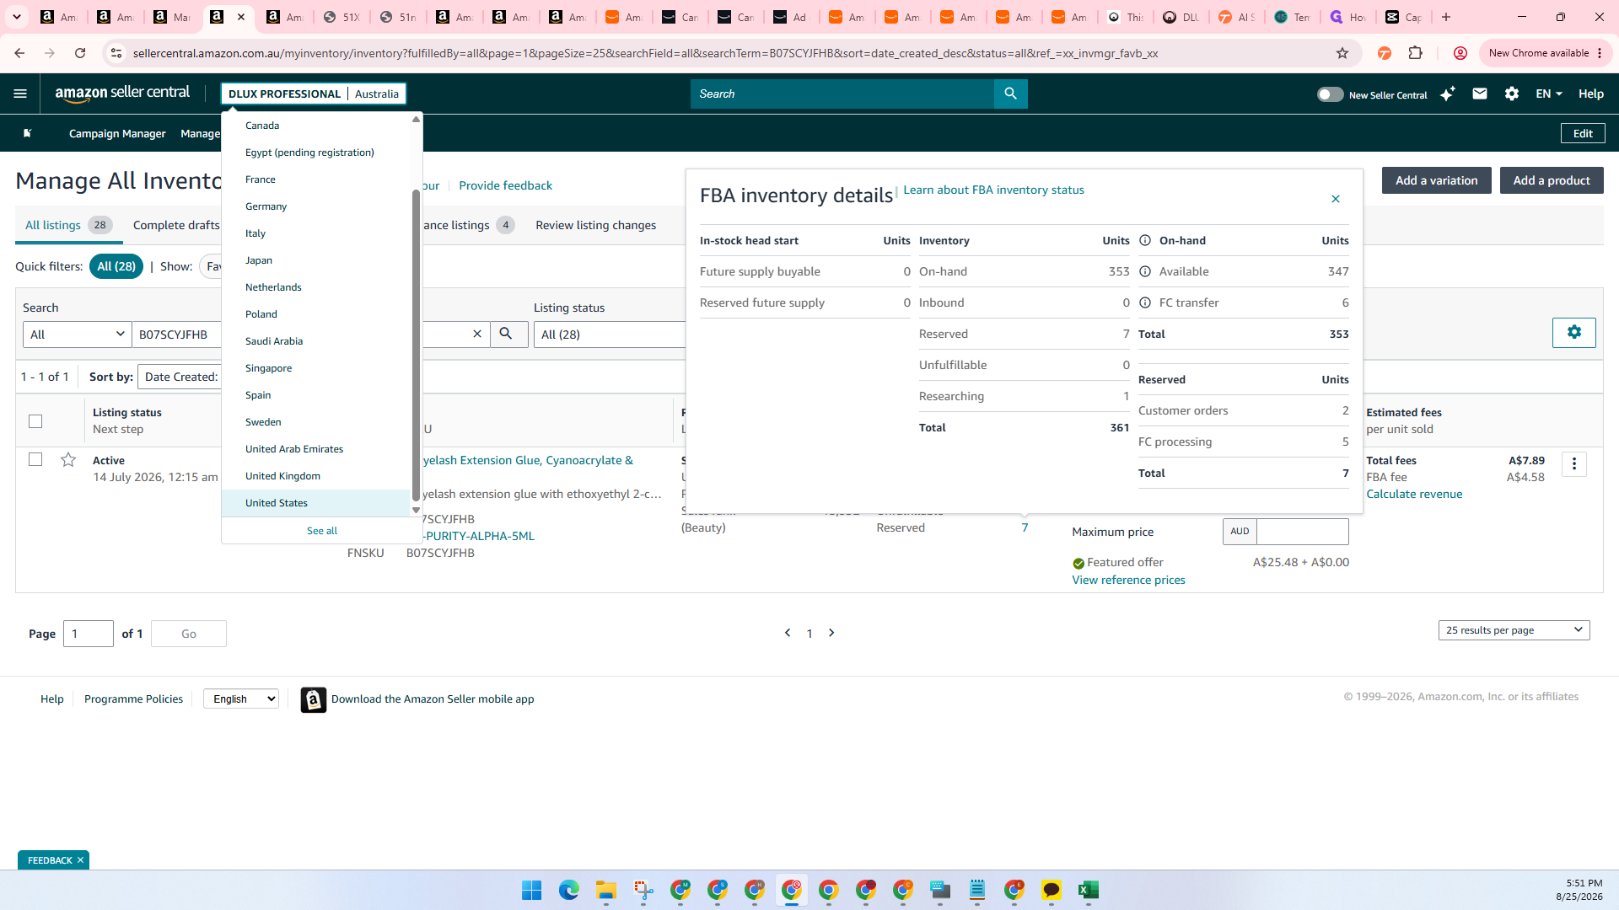Open the EN language dropdown
The image size is (1619, 910).
(1549, 94)
